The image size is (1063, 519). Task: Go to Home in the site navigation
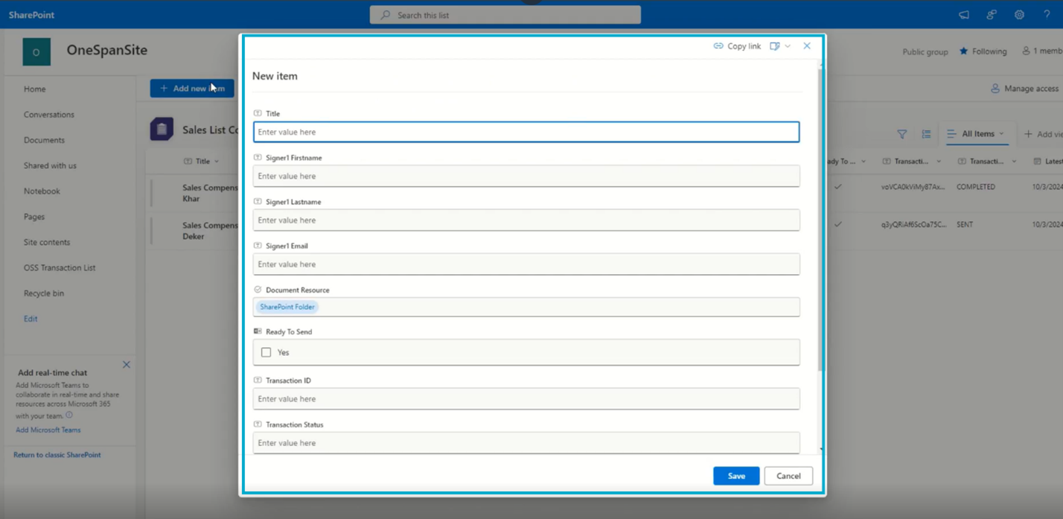point(35,89)
